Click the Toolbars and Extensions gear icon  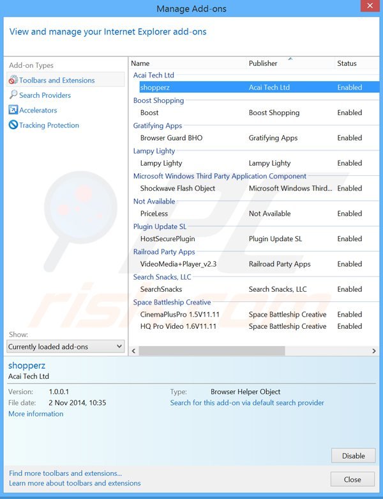tap(13, 80)
